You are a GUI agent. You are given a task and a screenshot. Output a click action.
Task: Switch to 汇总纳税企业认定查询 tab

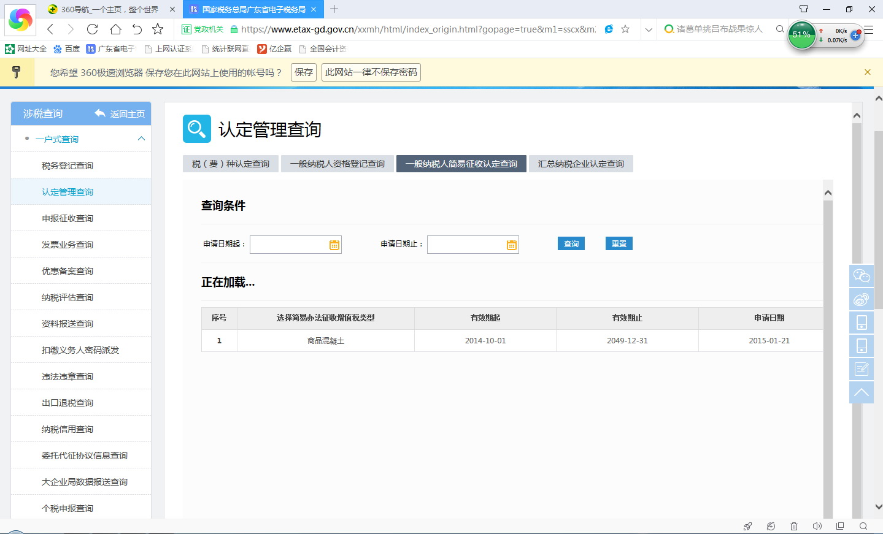tap(581, 164)
